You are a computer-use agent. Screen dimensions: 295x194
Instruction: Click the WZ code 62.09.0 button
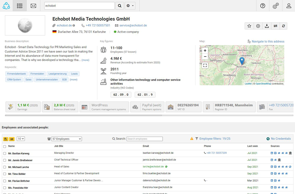[x=121, y=95]
